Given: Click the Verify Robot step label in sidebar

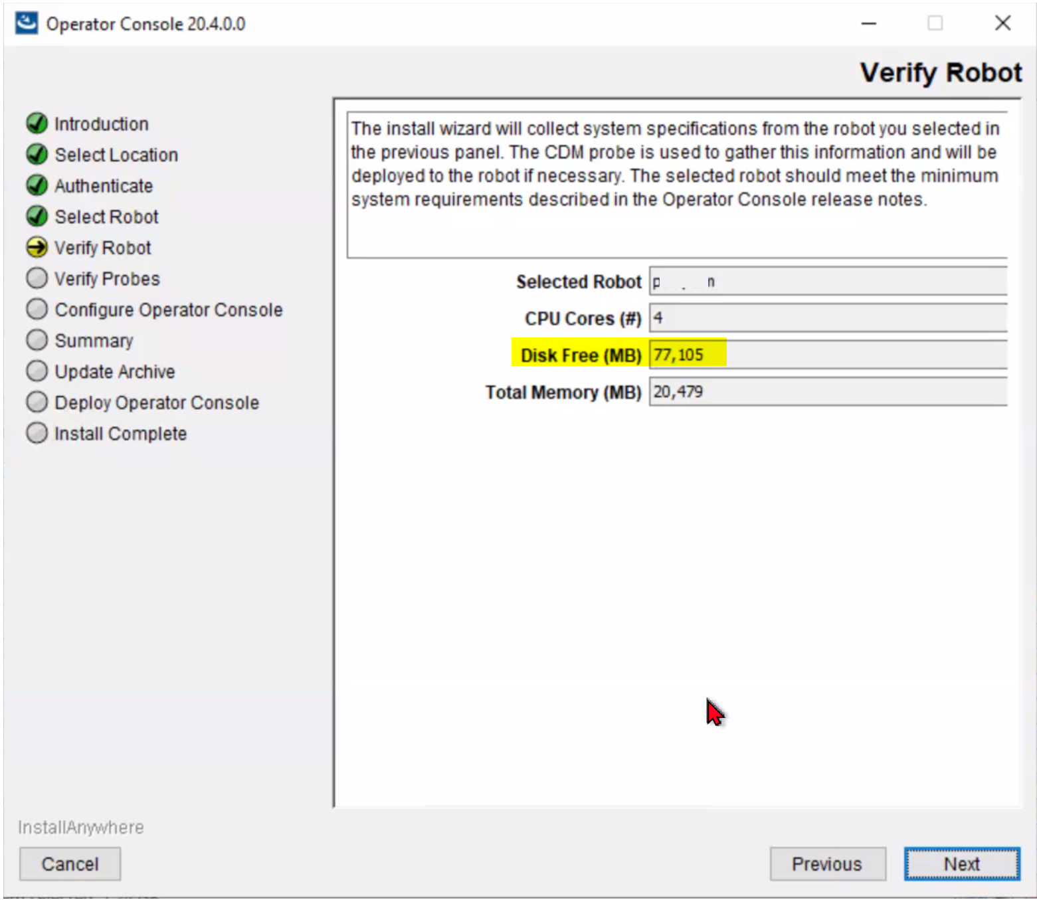Looking at the screenshot, I should (103, 248).
